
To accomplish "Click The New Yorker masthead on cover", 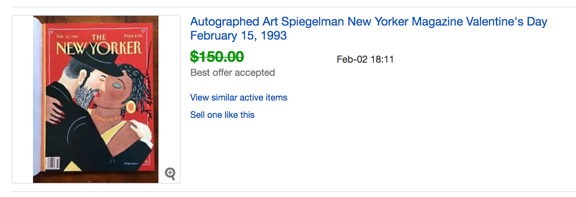I will [x=99, y=46].
